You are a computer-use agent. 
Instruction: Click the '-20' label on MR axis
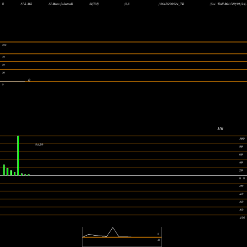241,186
